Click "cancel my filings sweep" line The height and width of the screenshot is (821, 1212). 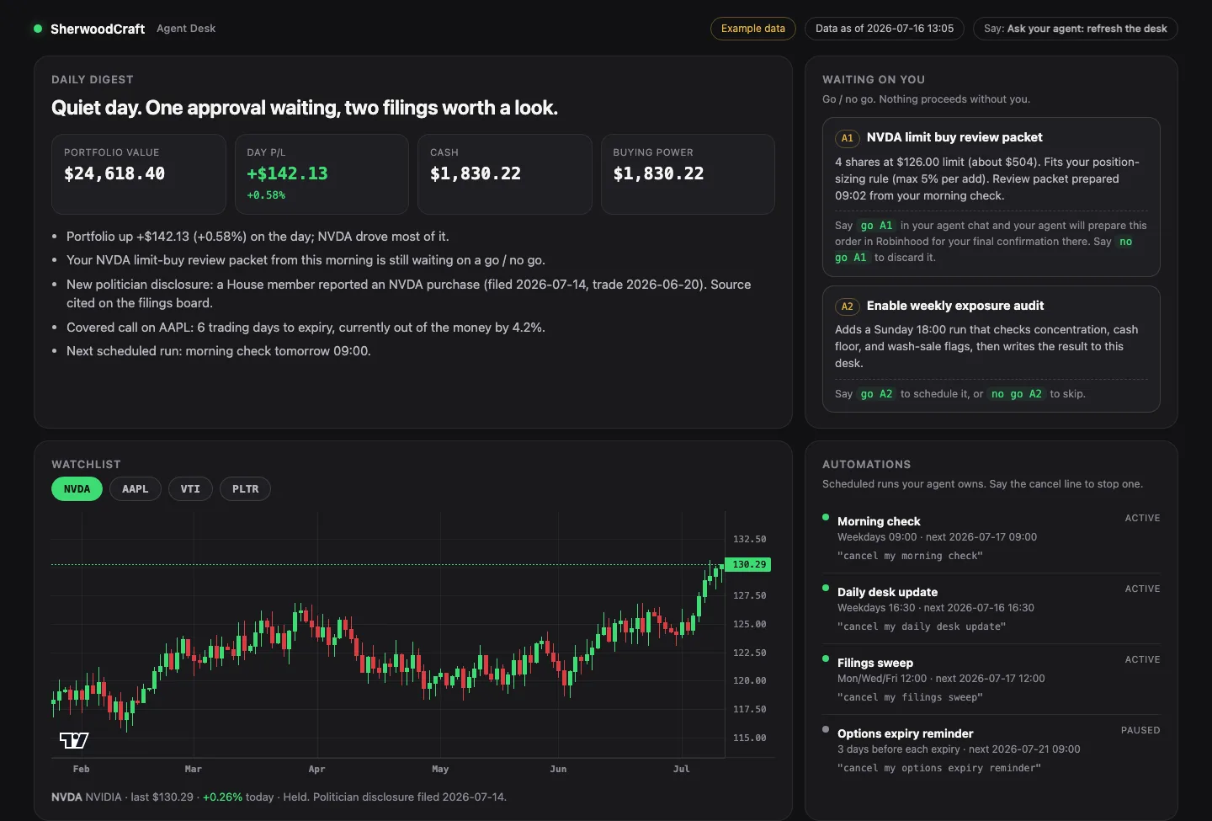click(x=910, y=697)
